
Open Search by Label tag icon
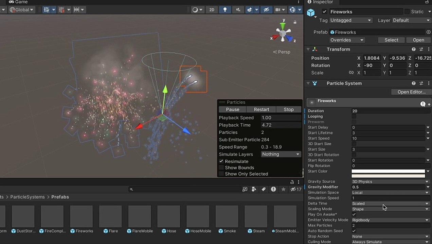pos(263,189)
